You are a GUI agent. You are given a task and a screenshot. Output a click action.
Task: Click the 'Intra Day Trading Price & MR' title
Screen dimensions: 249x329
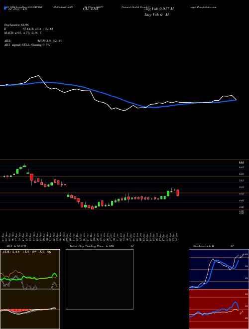point(92,246)
